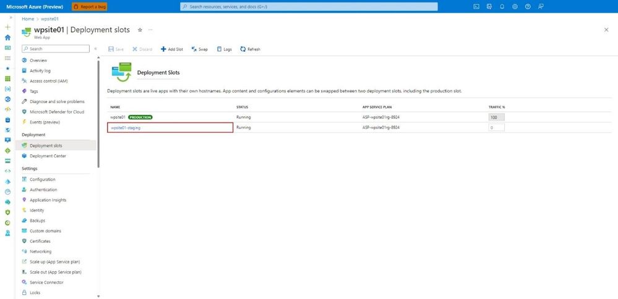Screen dimensions: 618x299
Task: Open Directories and subscriptions filter icon
Action: click(489, 7)
